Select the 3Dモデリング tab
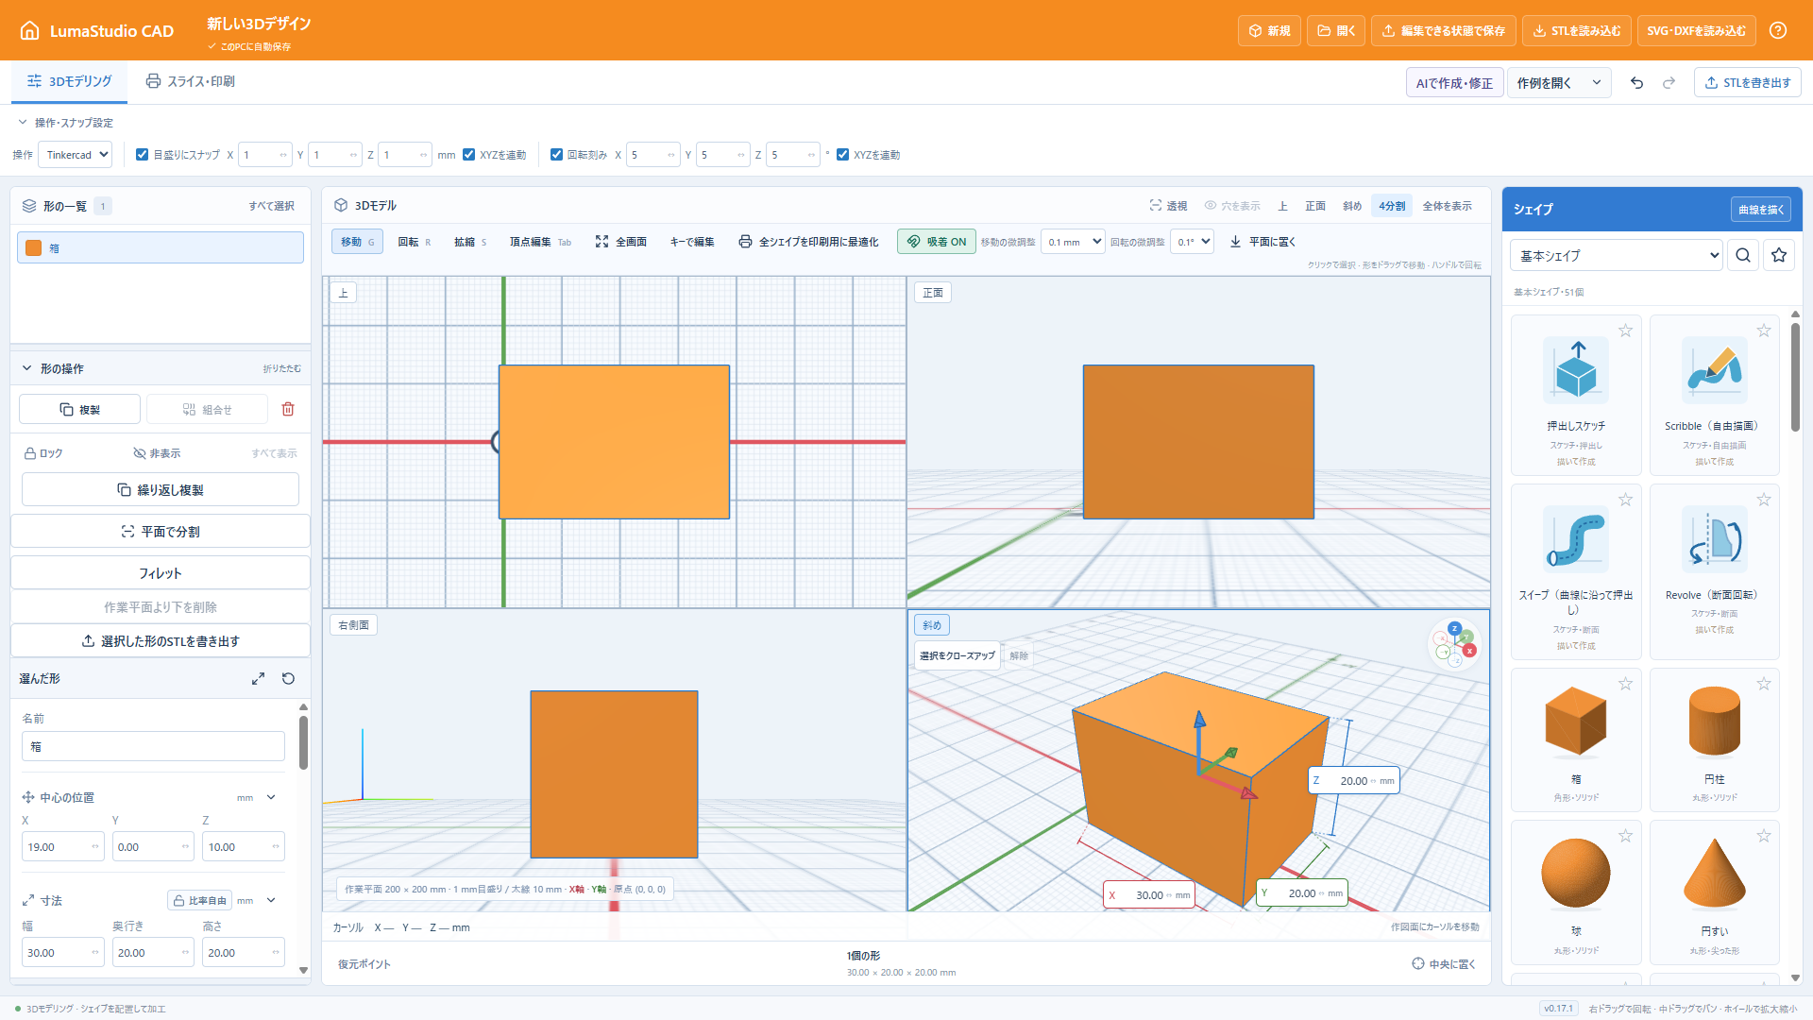The width and height of the screenshot is (1813, 1020). pos(70,81)
